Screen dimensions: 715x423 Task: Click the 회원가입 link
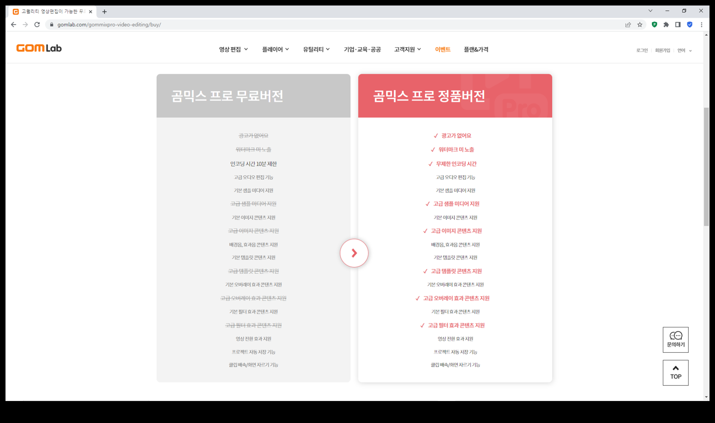click(662, 51)
